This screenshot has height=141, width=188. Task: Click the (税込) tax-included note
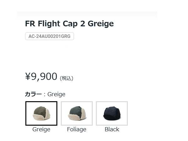66,78
